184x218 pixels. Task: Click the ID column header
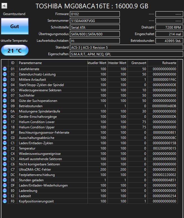click(13, 63)
